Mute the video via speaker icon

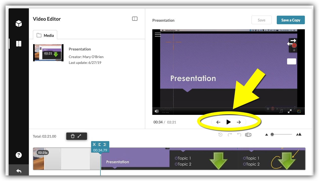pos(157,111)
